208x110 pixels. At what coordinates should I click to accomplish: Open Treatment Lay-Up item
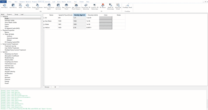coord(10,46)
